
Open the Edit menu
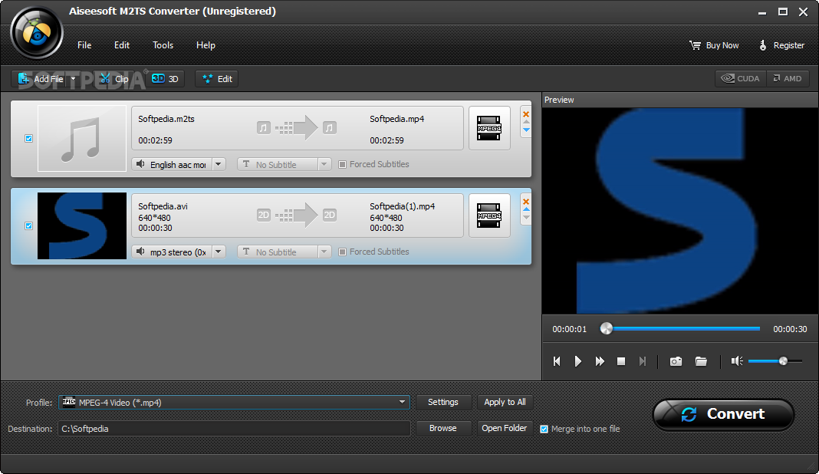pos(122,45)
